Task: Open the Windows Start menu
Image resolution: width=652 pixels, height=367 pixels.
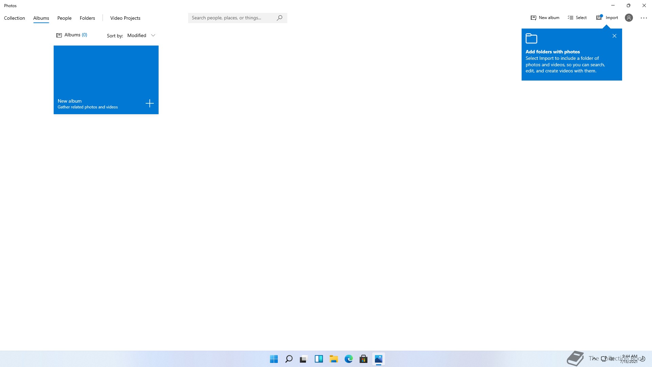Action: (x=274, y=359)
